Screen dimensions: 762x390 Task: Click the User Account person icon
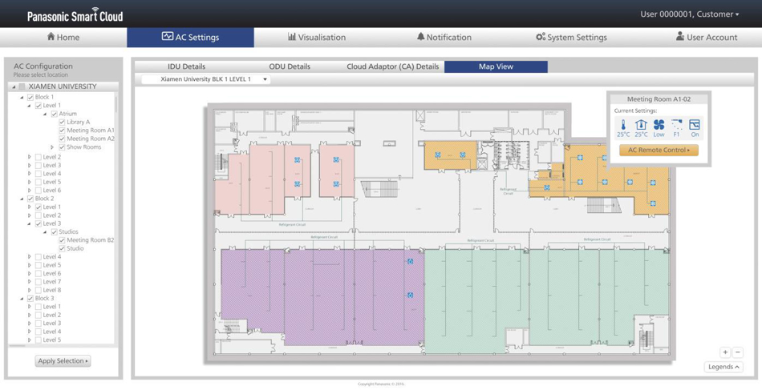pyautogui.click(x=680, y=37)
